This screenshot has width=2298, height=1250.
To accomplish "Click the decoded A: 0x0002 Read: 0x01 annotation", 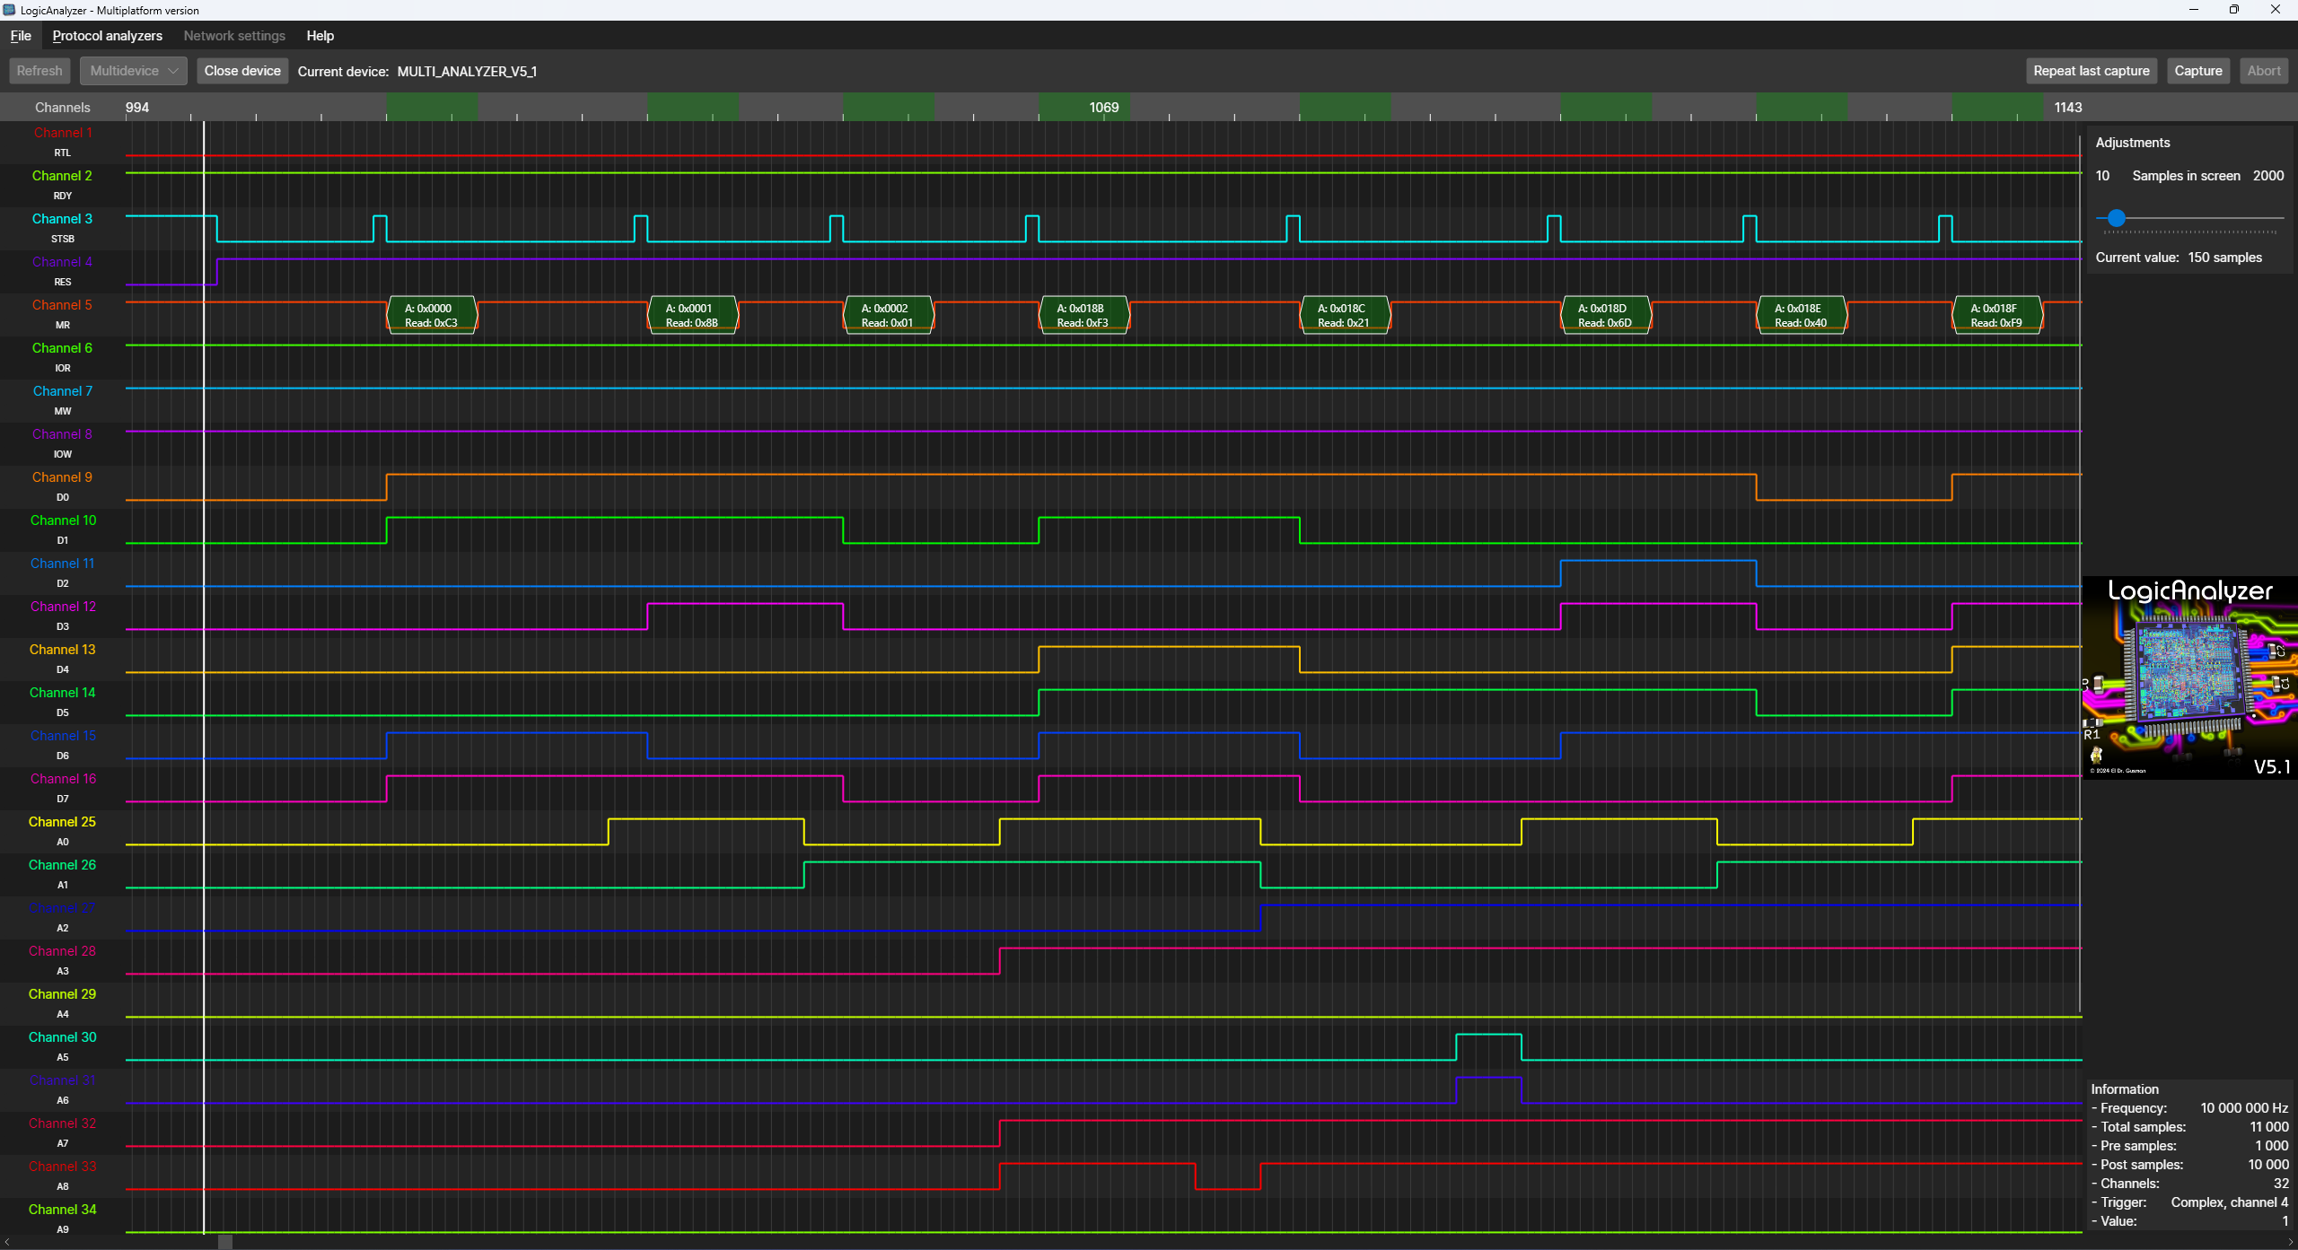I will tap(889, 315).
